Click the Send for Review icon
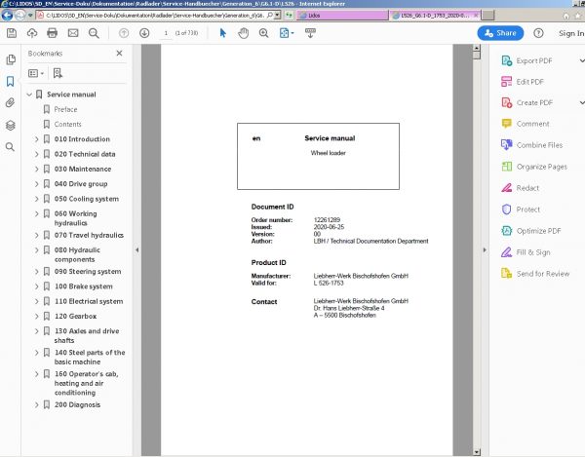Screen dimensions: 585x457 (507, 274)
